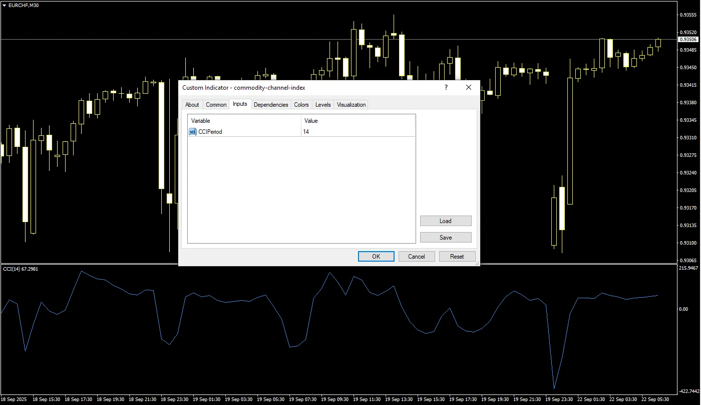Click the Save button

point(446,237)
